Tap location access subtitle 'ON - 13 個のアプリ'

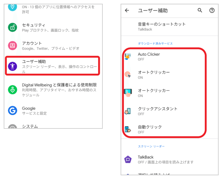coord(58,9)
